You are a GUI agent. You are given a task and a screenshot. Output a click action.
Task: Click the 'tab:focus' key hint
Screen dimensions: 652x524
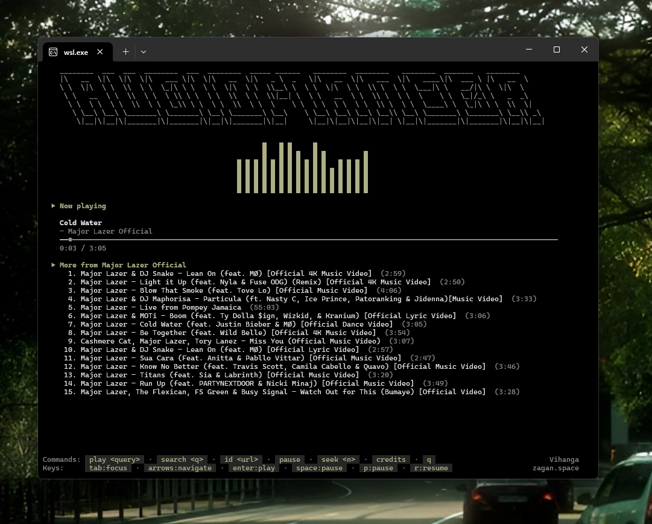pyautogui.click(x=108, y=468)
